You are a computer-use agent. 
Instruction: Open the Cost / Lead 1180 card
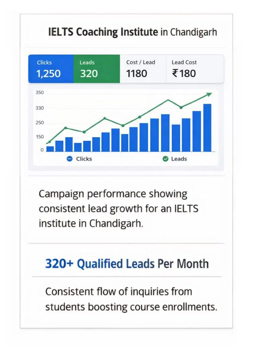pyautogui.click(x=143, y=69)
